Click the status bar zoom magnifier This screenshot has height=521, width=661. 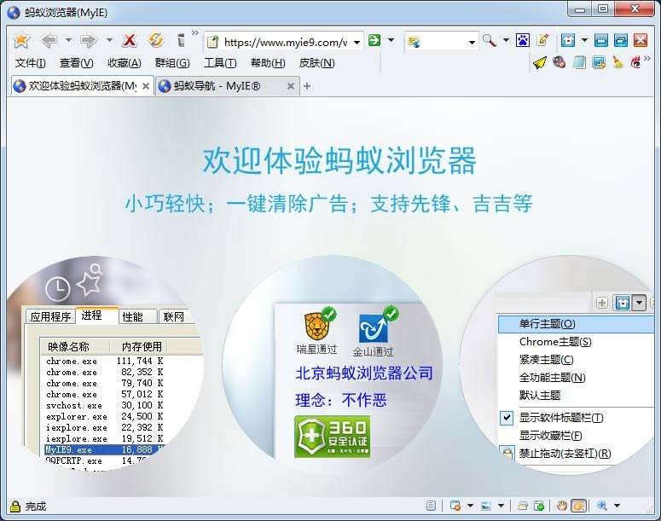pos(602,506)
